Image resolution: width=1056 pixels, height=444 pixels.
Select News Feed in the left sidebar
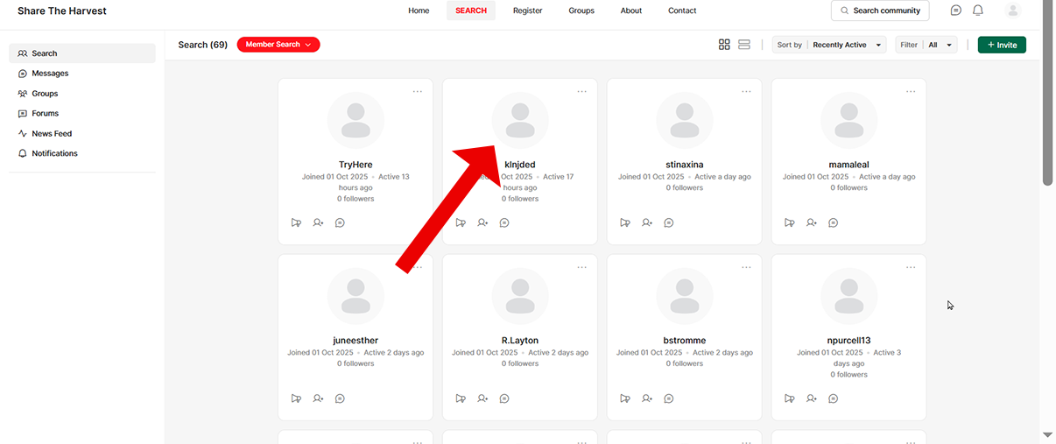point(52,133)
